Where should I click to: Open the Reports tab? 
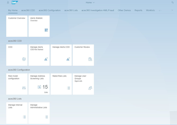coord(138,10)
